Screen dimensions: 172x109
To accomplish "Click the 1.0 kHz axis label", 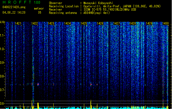I will pyautogui.click(x=2, y=49).
